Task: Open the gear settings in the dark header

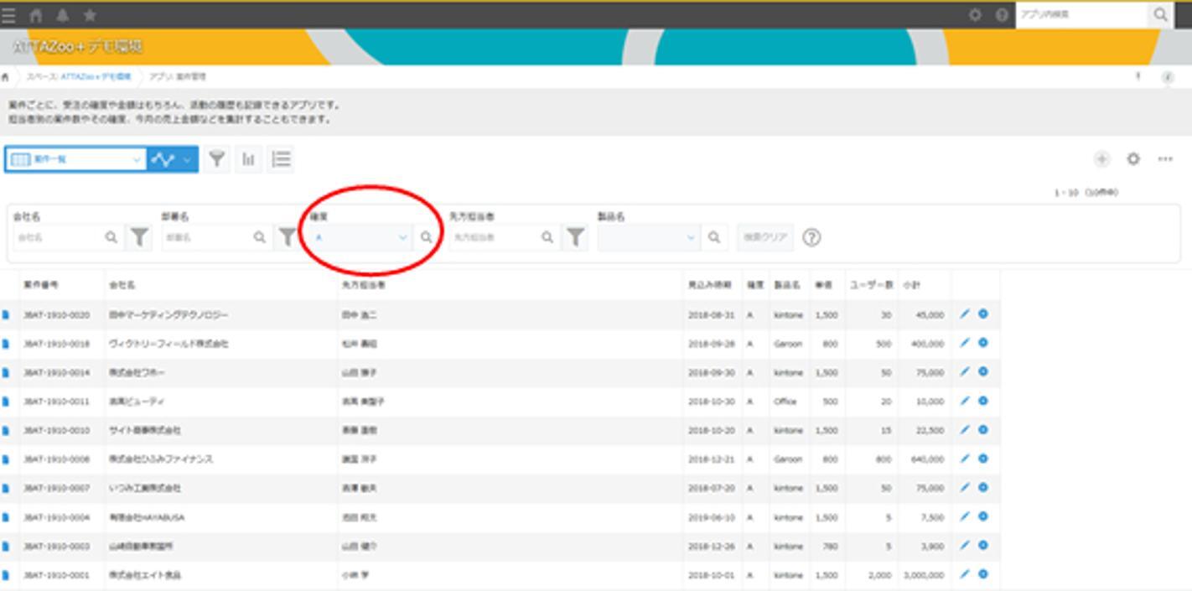Action: (x=975, y=15)
